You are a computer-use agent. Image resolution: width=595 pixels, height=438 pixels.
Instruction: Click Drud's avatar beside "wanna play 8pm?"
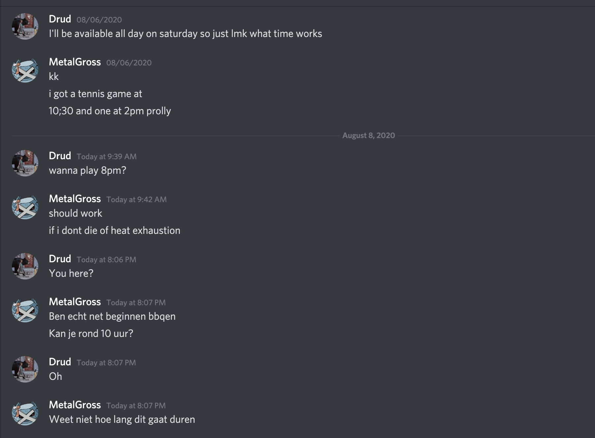(x=25, y=163)
